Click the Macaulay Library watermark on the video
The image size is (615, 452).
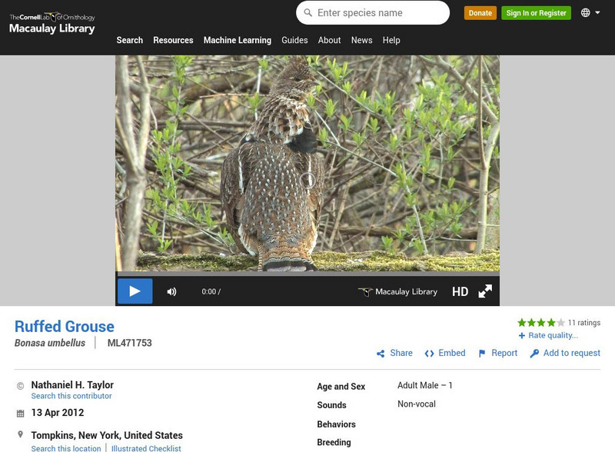pos(401,292)
